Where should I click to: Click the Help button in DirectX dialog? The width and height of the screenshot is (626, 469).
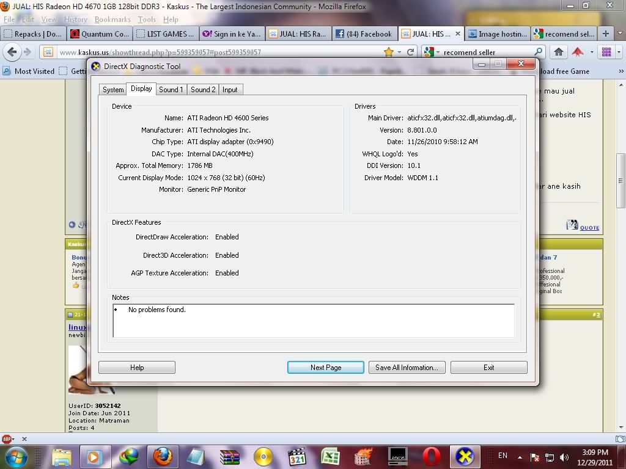click(x=137, y=367)
